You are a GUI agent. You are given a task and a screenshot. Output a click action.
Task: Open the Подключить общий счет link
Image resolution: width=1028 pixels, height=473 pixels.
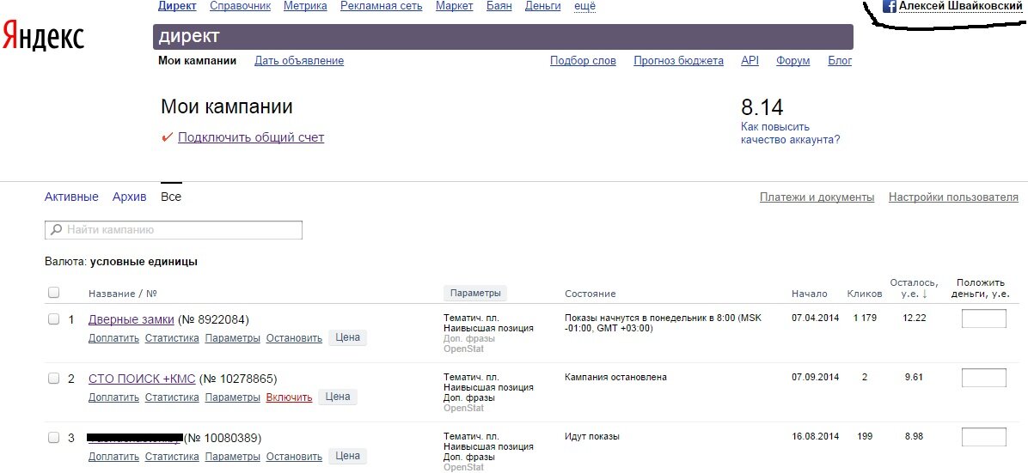coord(251,137)
